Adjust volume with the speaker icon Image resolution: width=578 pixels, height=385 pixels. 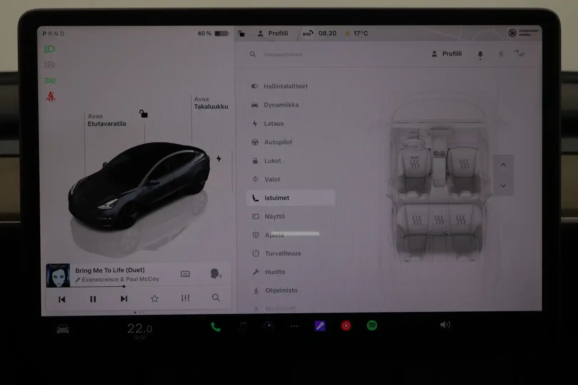[445, 324]
